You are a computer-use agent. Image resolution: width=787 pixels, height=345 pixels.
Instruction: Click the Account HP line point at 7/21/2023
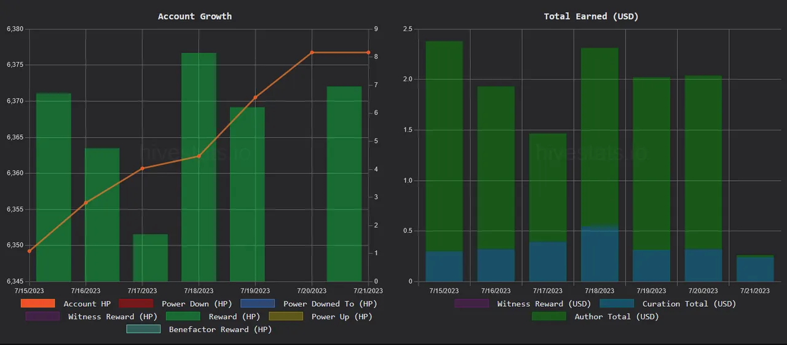(368, 52)
